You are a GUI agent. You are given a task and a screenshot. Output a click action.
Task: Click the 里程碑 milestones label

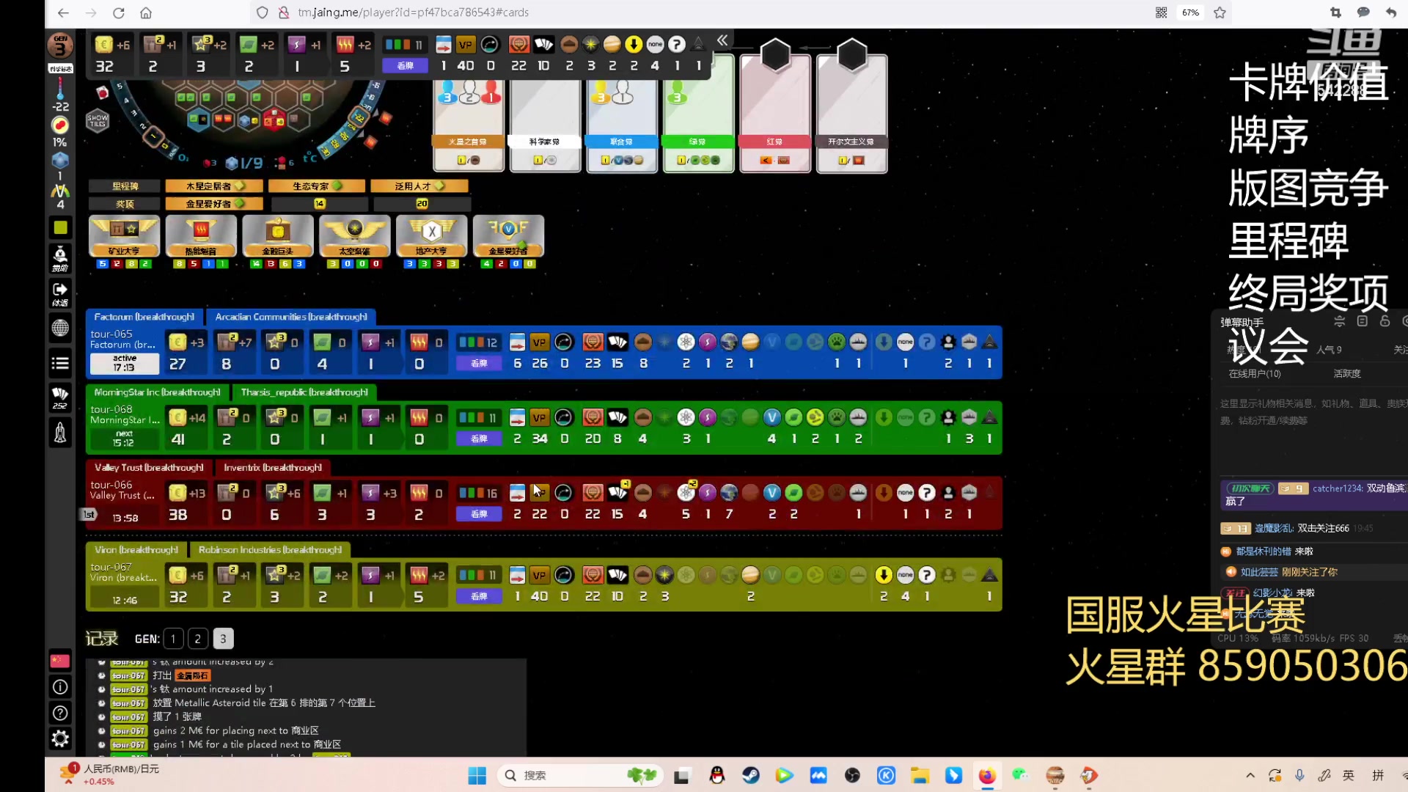pyautogui.click(x=125, y=186)
